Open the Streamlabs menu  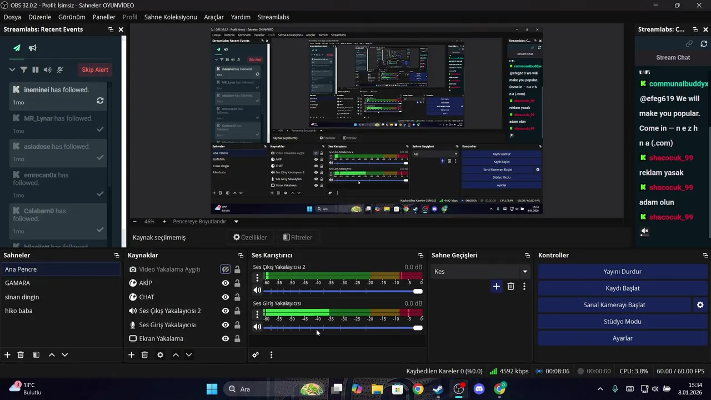click(273, 17)
